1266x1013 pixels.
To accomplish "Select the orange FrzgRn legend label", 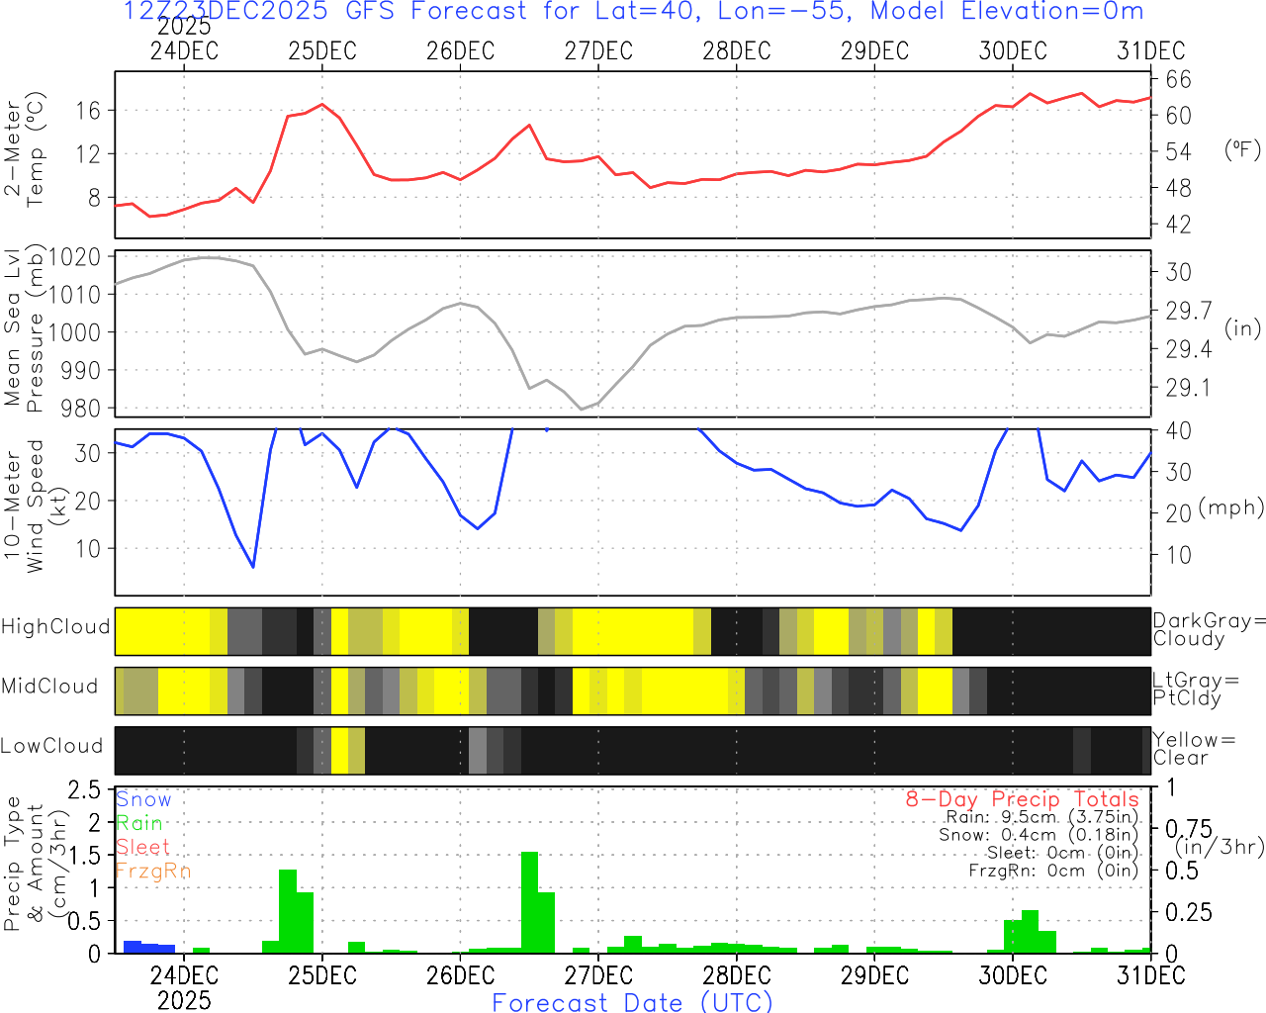I will 152,871.
